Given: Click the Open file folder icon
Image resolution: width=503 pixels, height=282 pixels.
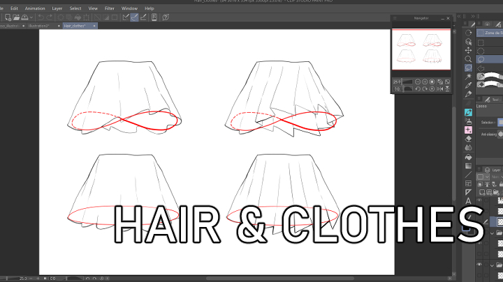Looking at the screenshot, I should click(x=16, y=17).
